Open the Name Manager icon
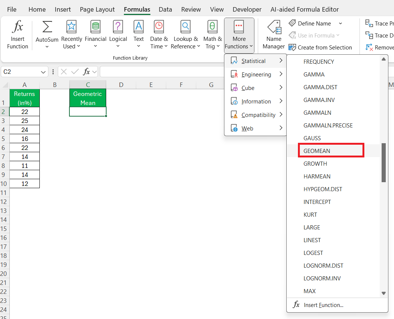Screen dimensions: 394x319 274,27
